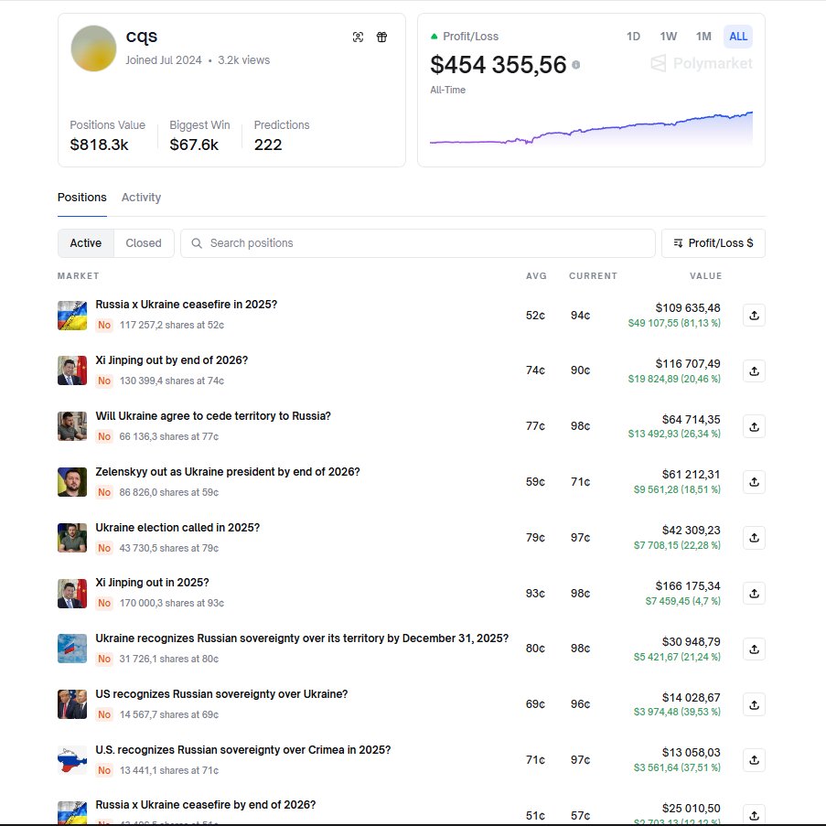The image size is (826, 826).
Task: Open the Profit/Loss $ sort dropdown
Action: 713,243
